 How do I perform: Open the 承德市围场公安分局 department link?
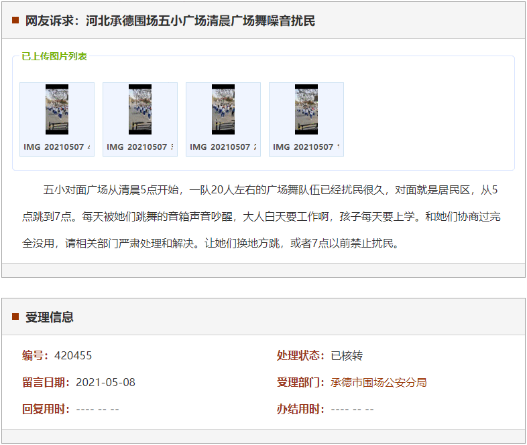pos(378,383)
